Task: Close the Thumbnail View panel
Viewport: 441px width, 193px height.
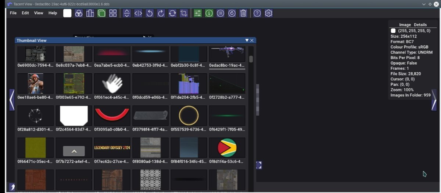Action: [252, 40]
